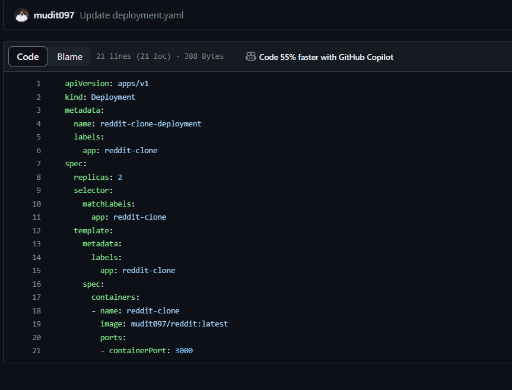Select line number 4

(39, 124)
